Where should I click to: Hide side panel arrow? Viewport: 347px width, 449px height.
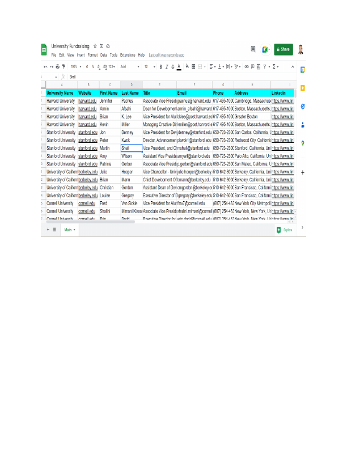click(302, 227)
